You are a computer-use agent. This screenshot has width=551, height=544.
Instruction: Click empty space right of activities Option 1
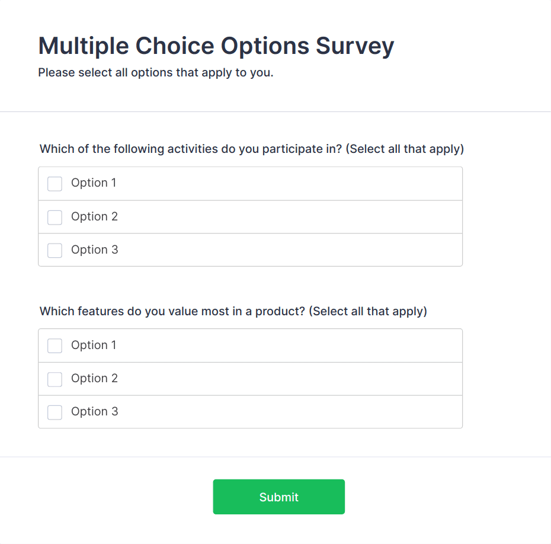click(x=296, y=184)
